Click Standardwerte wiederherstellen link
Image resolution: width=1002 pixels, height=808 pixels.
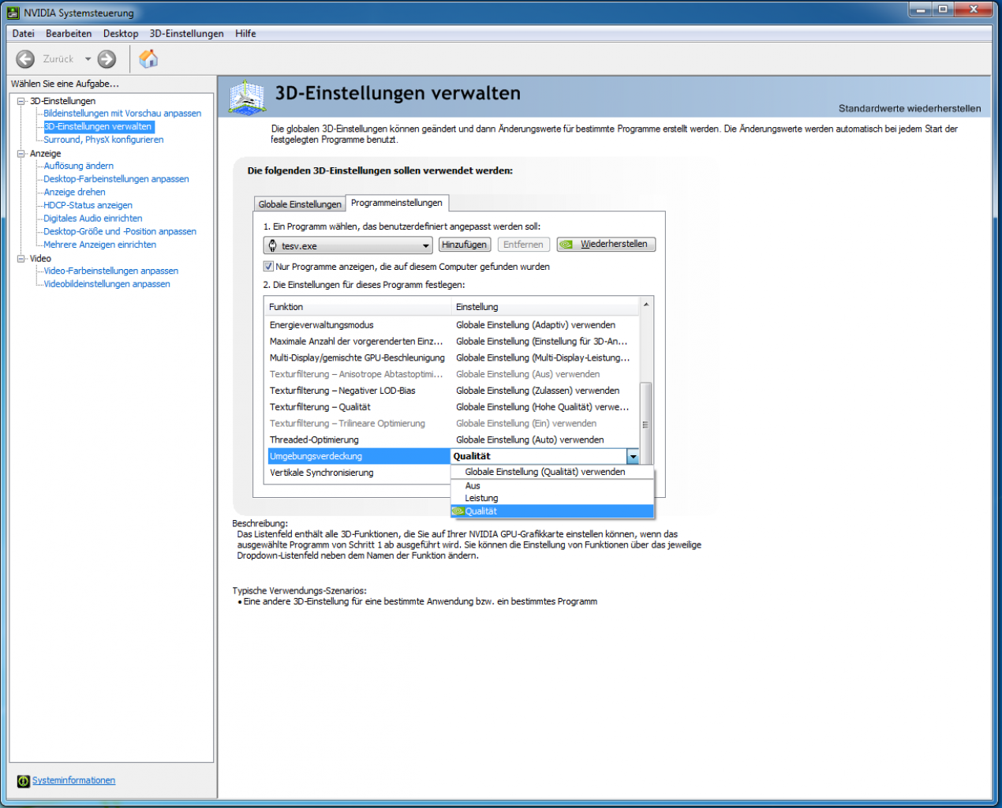[910, 109]
